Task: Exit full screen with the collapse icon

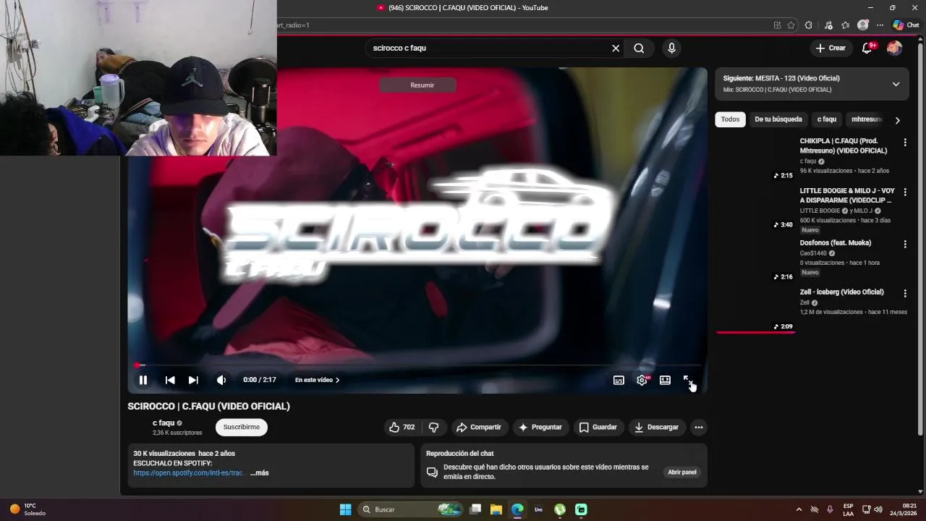Action: click(x=688, y=380)
